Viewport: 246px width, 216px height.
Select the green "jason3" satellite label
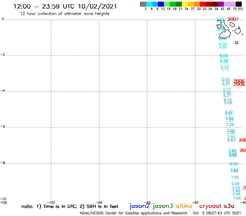coord(163,206)
